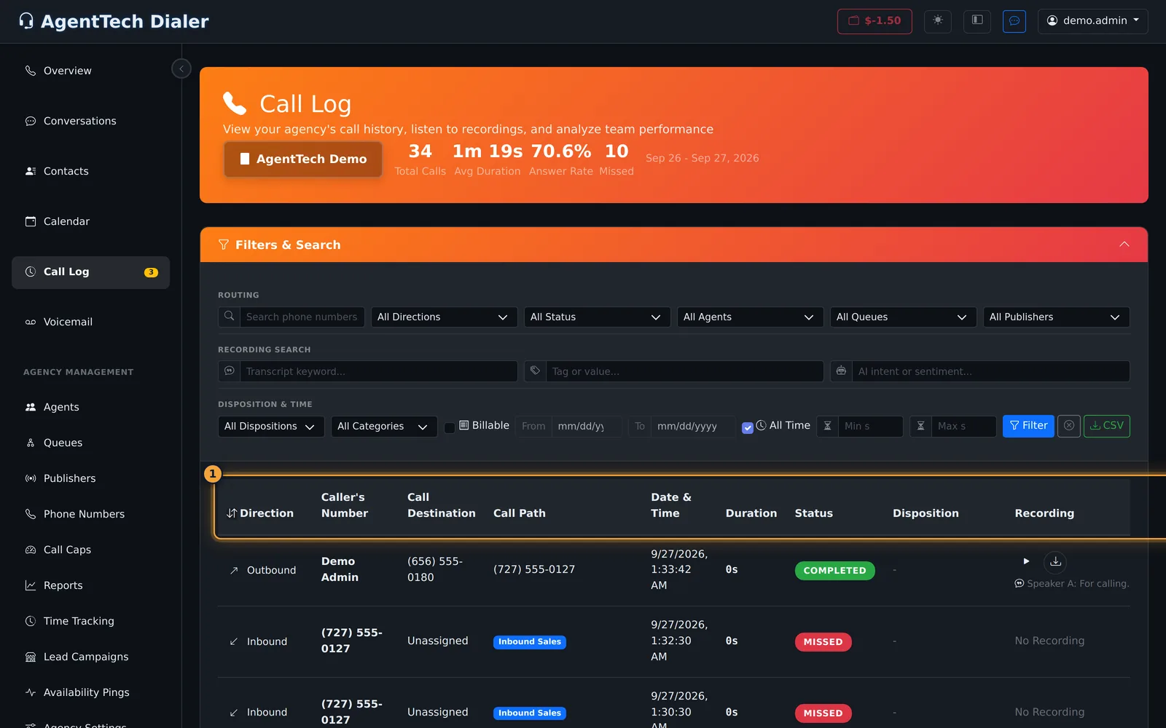
Task: Click the Queues icon in sidebar
Action: click(31, 443)
